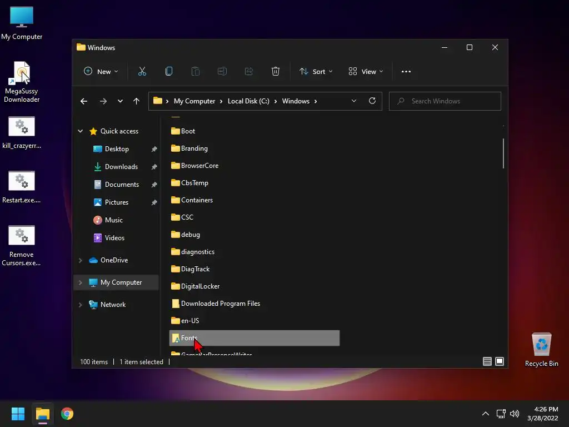This screenshot has width=569, height=427.
Task: Click Local Disk (C:) breadcrumb
Action: pyautogui.click(x=248, y=101)
